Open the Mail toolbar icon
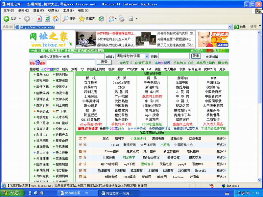 pos(111,19)
